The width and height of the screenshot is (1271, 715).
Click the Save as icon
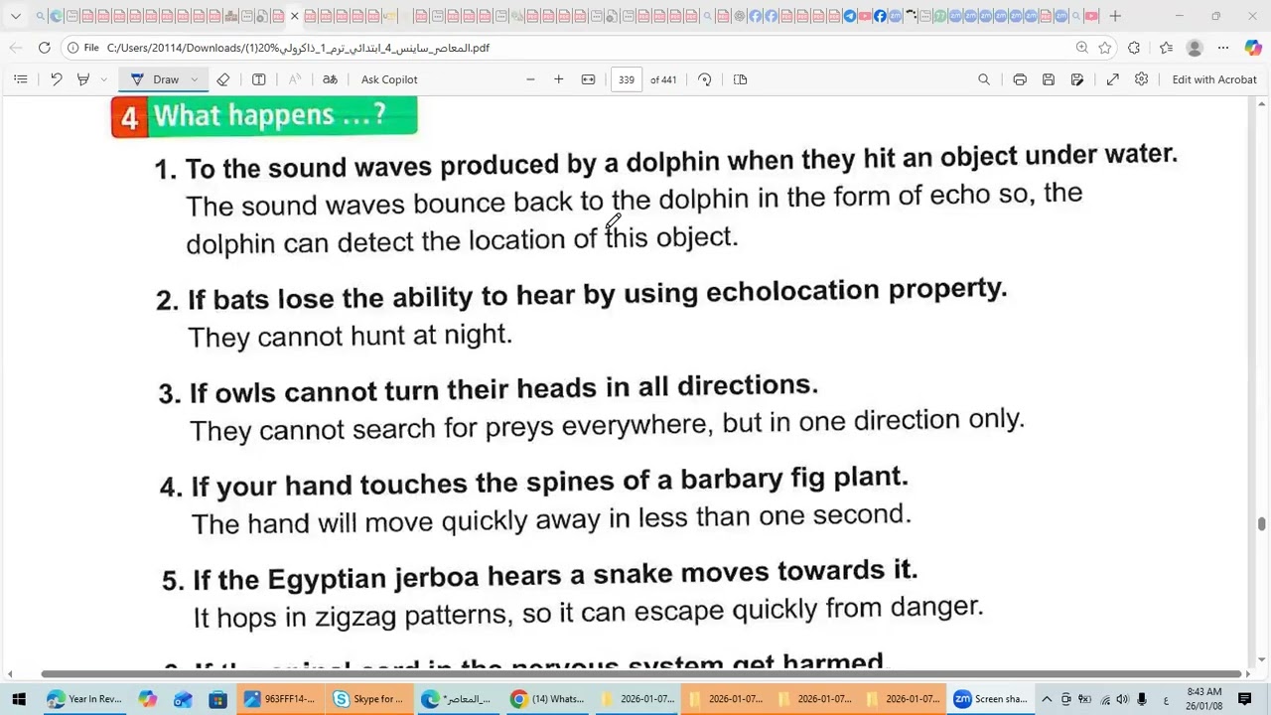click(1077, 79)
